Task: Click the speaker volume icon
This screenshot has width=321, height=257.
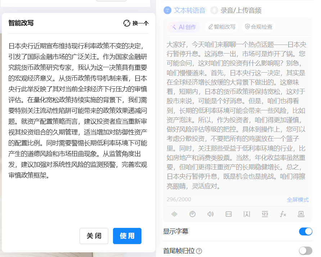Action: point(211,214)
